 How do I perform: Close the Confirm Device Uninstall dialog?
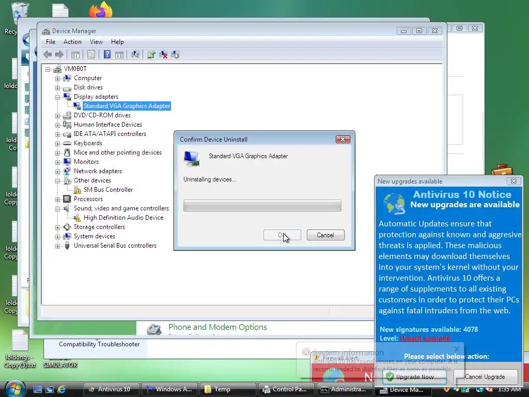click(x=343, y=140)
